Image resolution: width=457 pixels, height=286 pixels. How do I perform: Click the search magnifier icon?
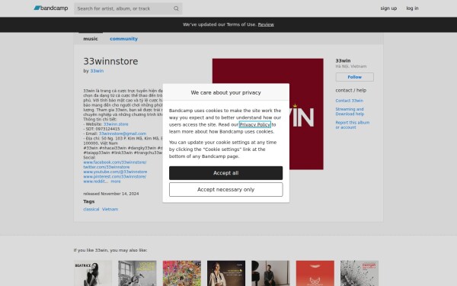(176, 8)
